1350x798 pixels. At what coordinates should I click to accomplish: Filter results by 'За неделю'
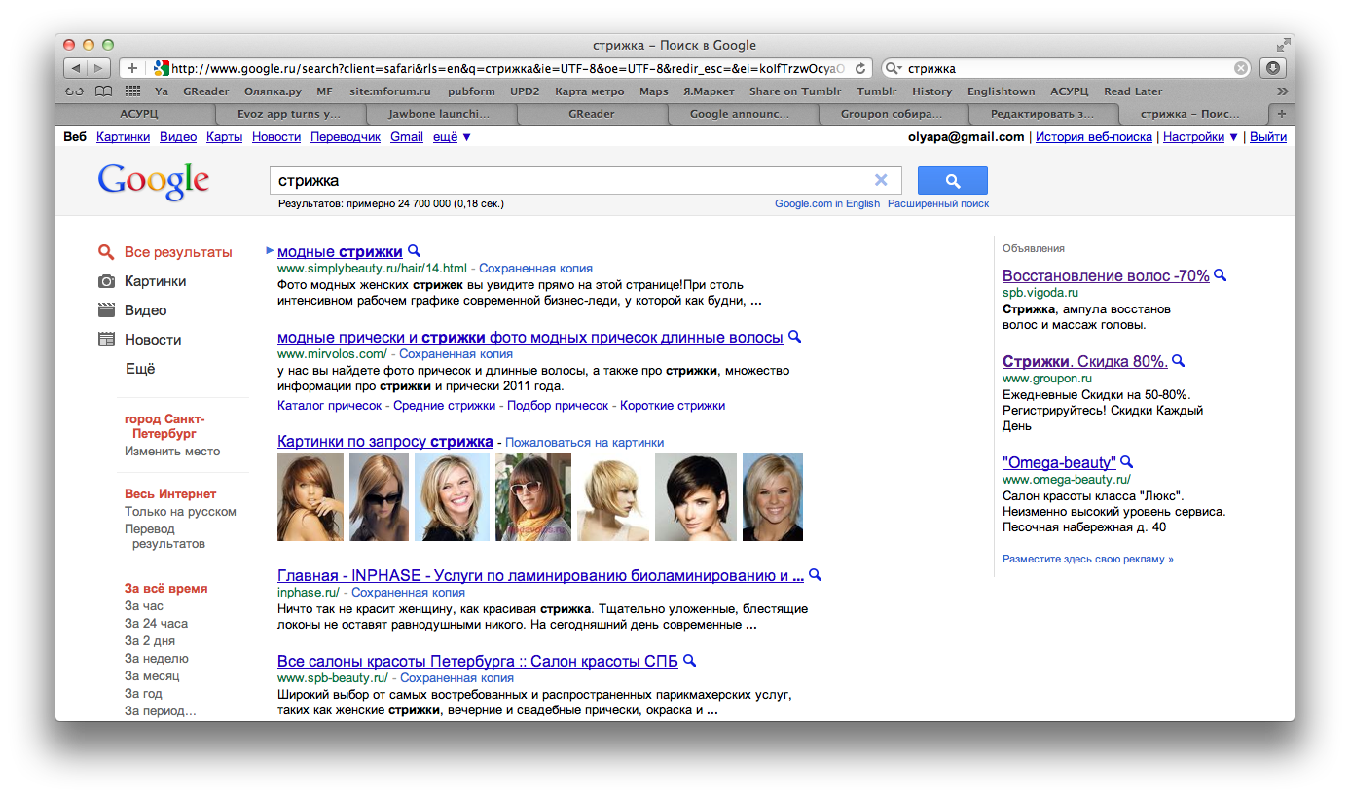[157, 659]
